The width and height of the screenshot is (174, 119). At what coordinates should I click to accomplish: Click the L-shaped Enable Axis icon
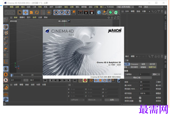coord(6,61)
